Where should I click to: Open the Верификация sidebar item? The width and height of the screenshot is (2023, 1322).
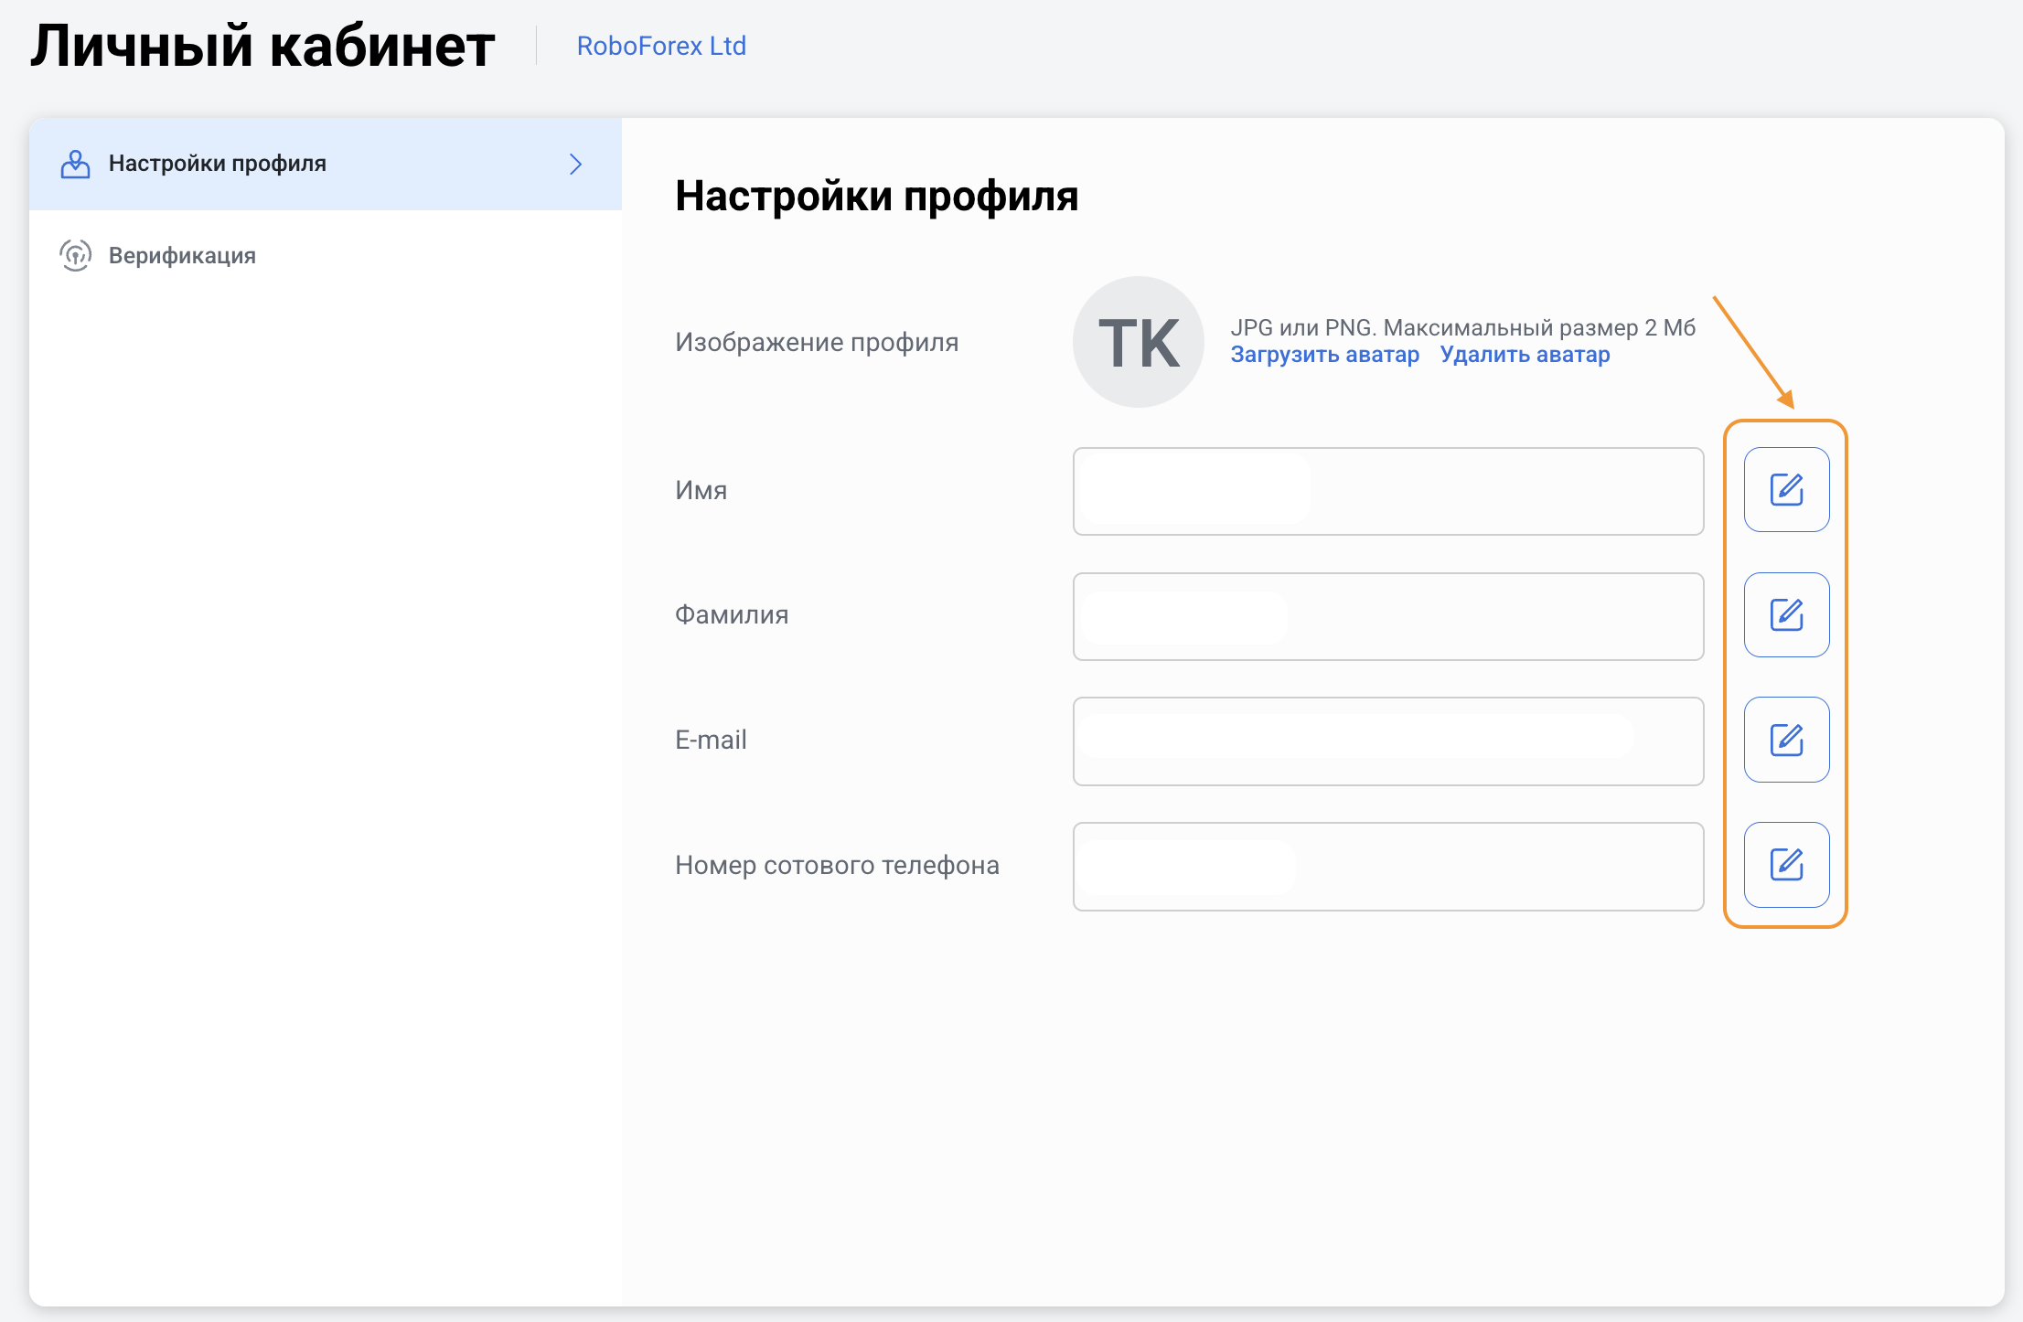point(182,255)
